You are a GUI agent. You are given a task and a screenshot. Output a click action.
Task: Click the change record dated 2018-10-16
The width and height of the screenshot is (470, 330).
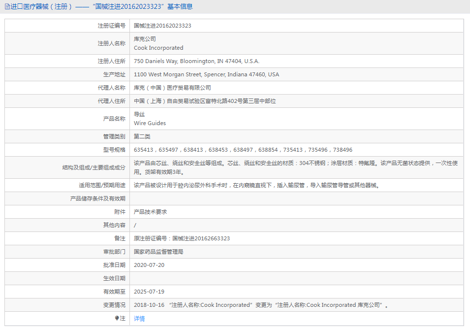[261, 305]
